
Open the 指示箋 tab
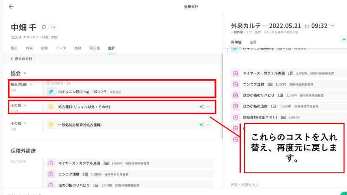coord(95,48)
